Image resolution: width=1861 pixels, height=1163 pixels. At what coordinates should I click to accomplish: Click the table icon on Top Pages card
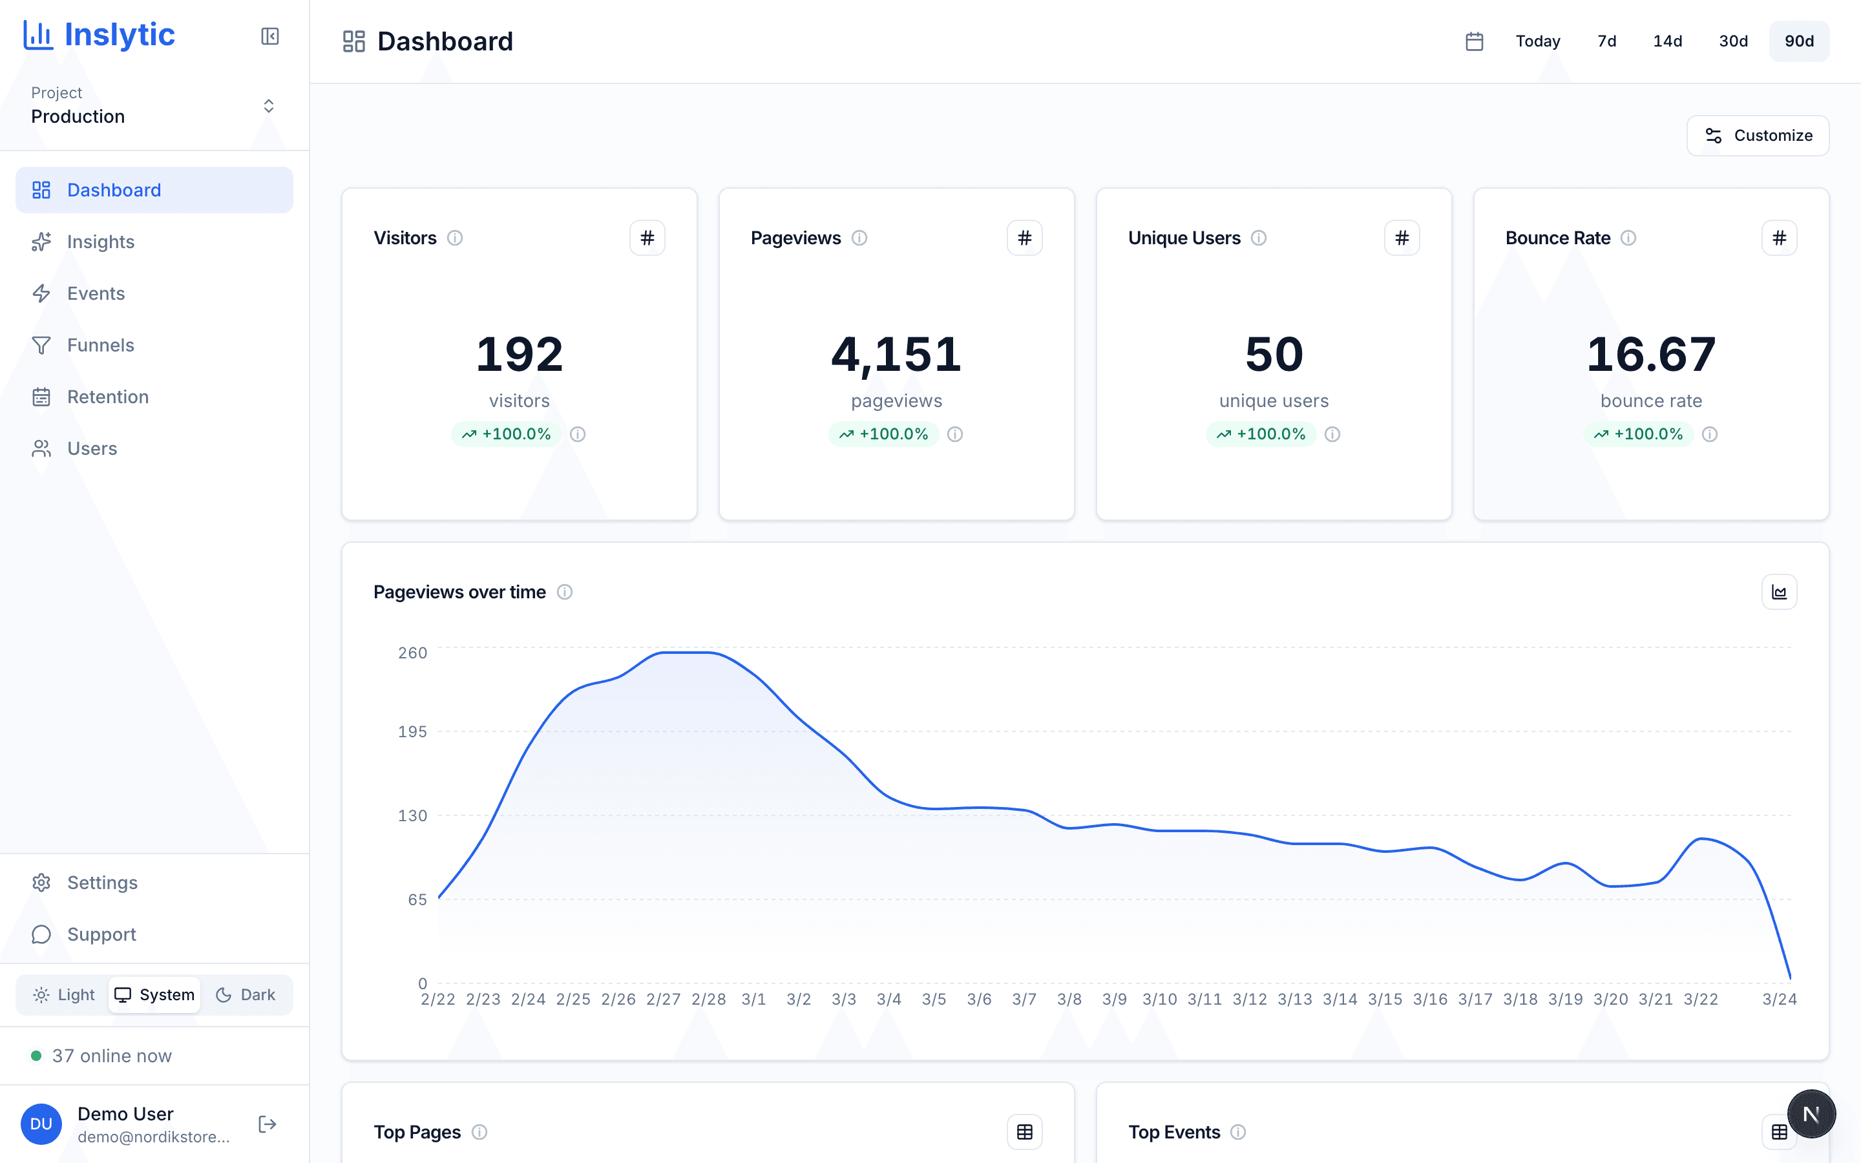tap(1024, 1131)
